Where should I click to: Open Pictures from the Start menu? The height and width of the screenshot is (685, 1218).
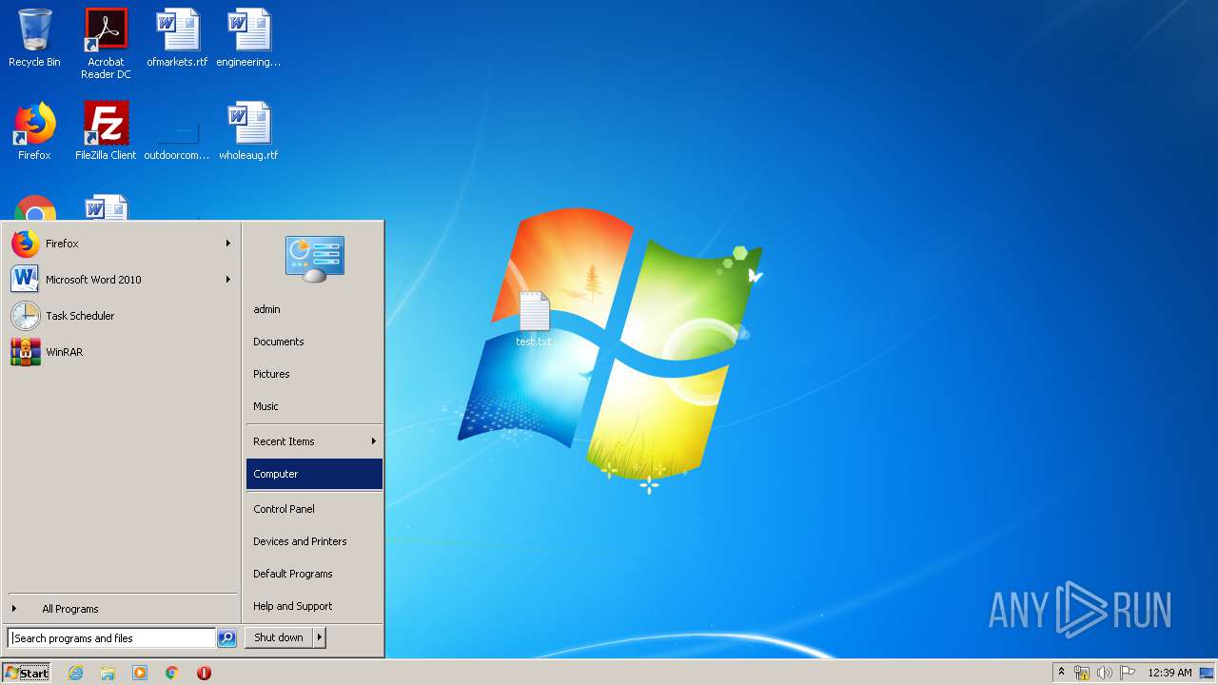click(314, 374)
